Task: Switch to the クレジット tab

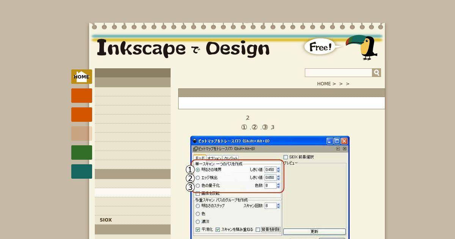Action: click(x=231, y=158)
